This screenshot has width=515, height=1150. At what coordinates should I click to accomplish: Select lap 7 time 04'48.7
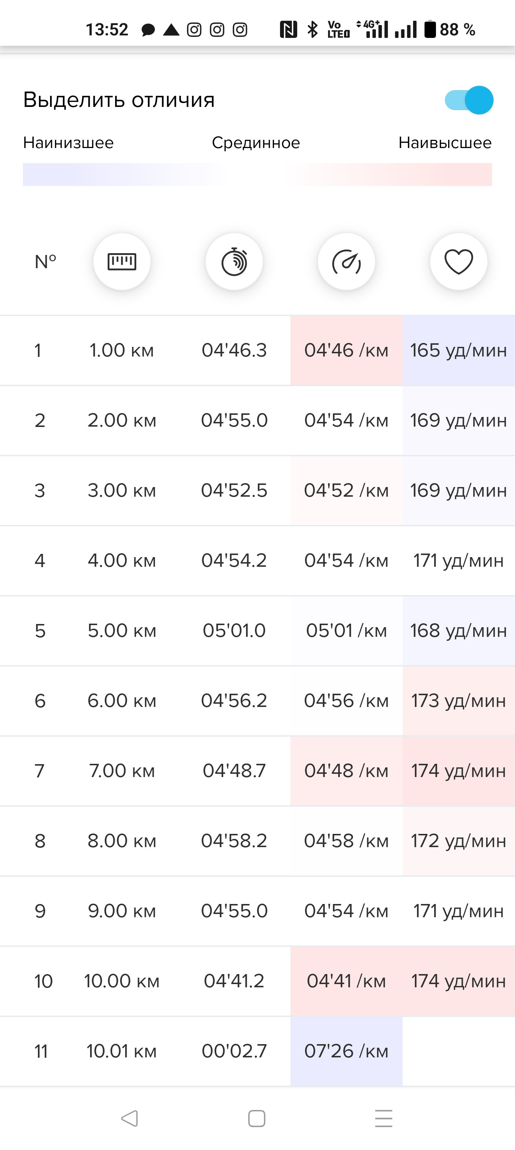point(234,771)
